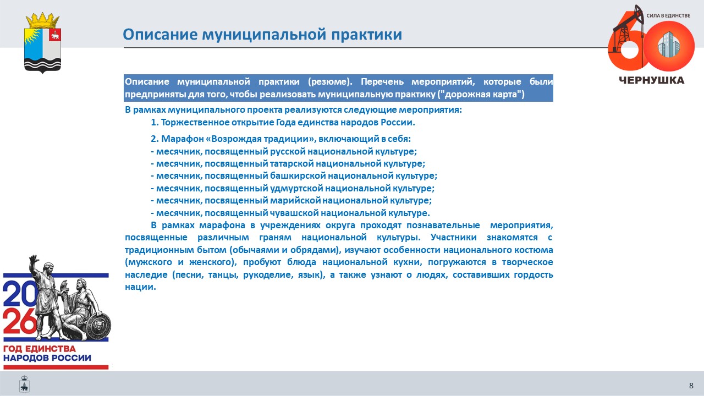Click the татарской национальной культуре bullet
The height and width of the screenshot is (396, 704).
(288, 163)
